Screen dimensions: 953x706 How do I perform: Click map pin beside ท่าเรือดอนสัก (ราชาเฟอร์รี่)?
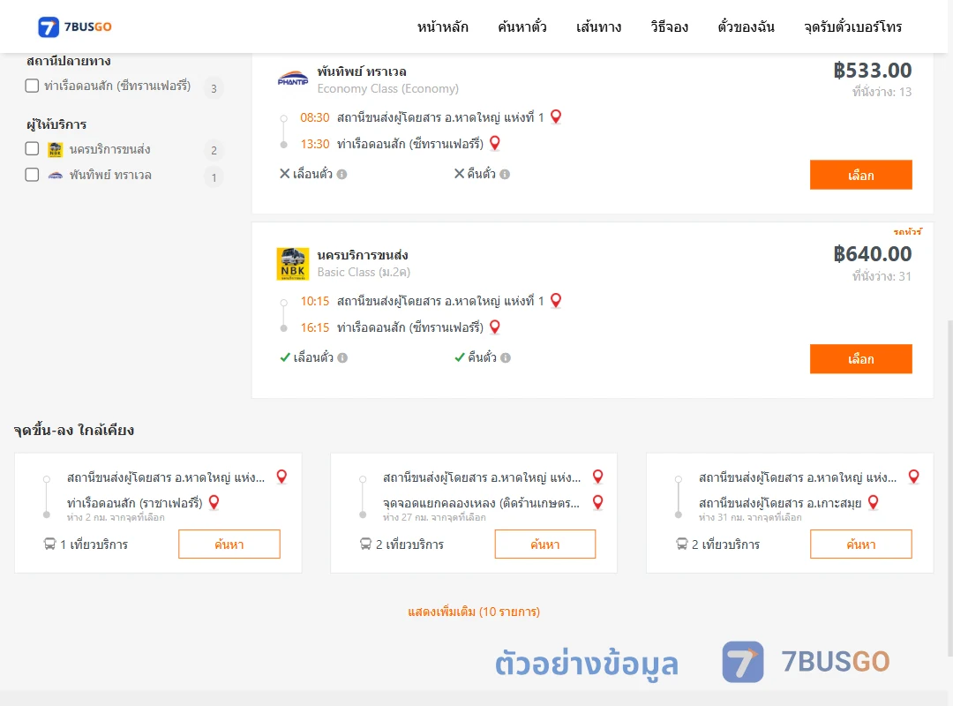click(x=214, y=502)
